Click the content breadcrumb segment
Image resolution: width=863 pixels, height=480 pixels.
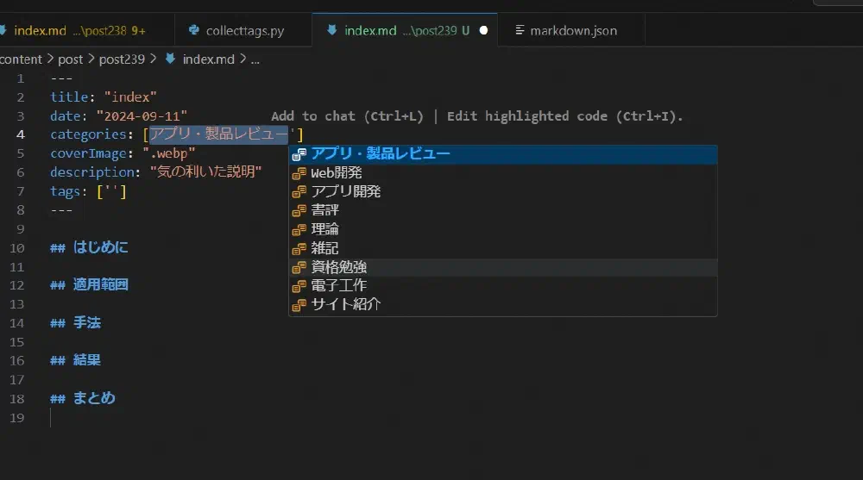pyautogui.click(x=21, y=59)
